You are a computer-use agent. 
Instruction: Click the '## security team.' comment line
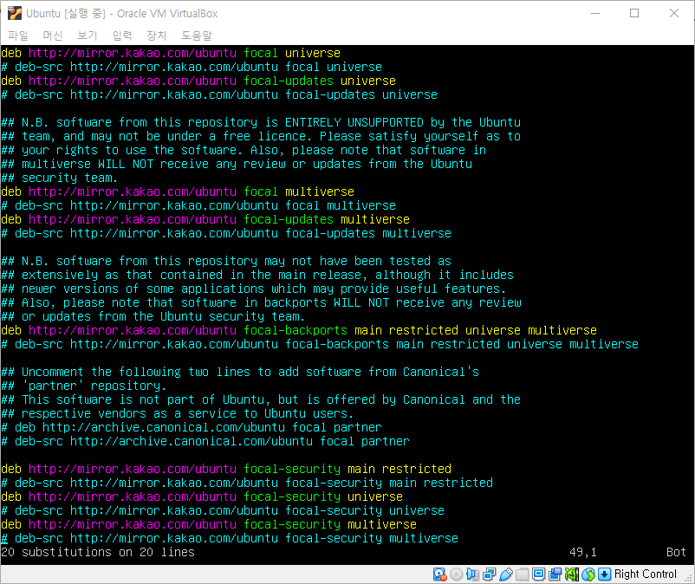coord(60,178)
